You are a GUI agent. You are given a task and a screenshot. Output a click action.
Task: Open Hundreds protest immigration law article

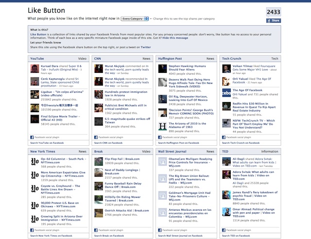(126, 94)
